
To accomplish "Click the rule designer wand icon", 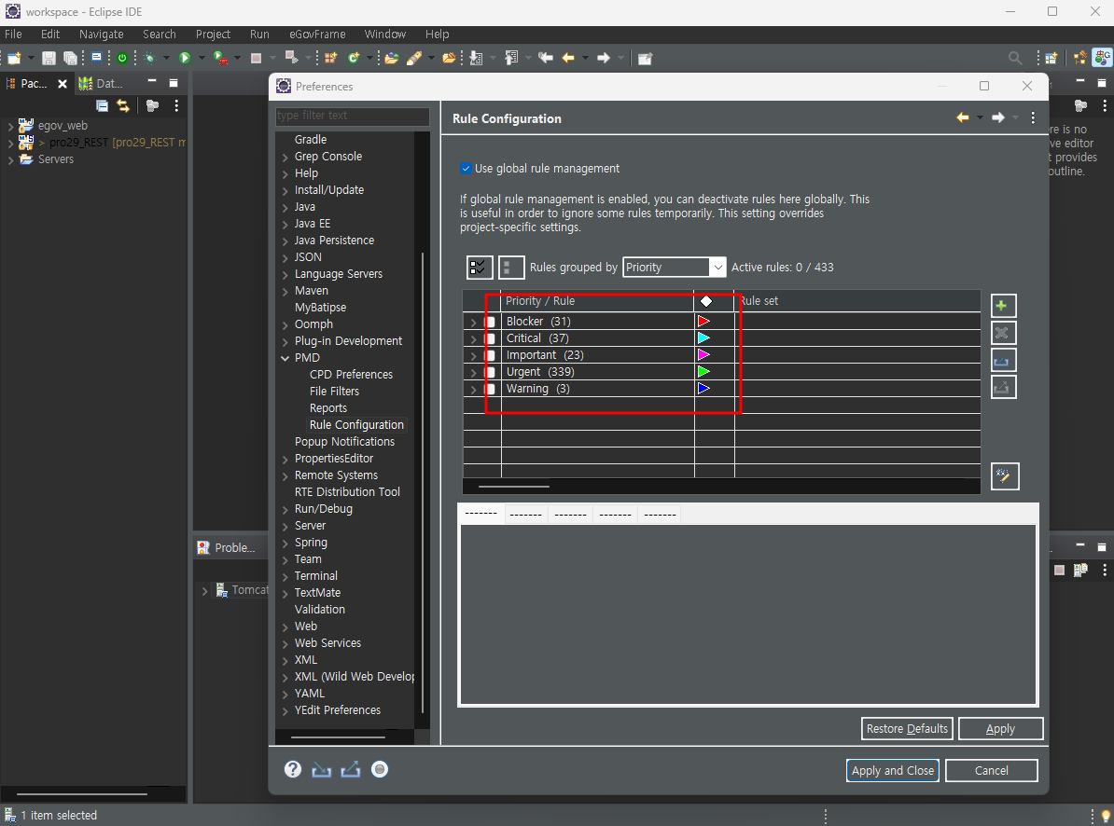I will [x=1005, y=476].
